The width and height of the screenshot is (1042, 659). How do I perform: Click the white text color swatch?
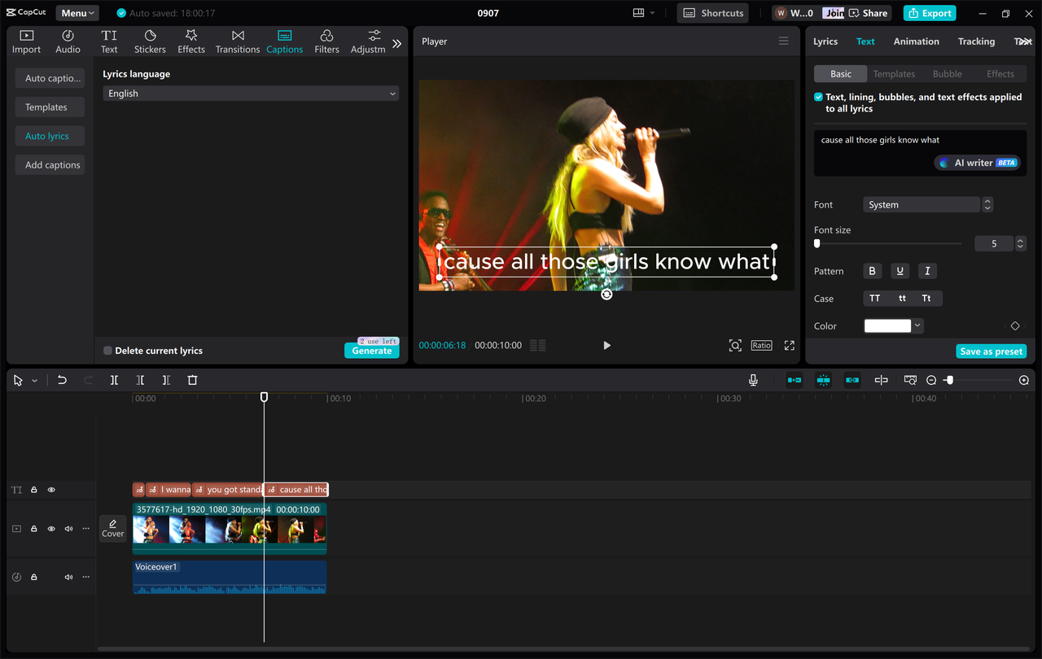[887, 325]
